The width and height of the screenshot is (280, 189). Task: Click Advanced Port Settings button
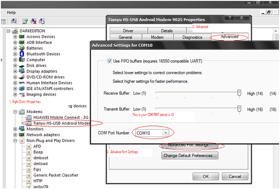coord(189,146)
